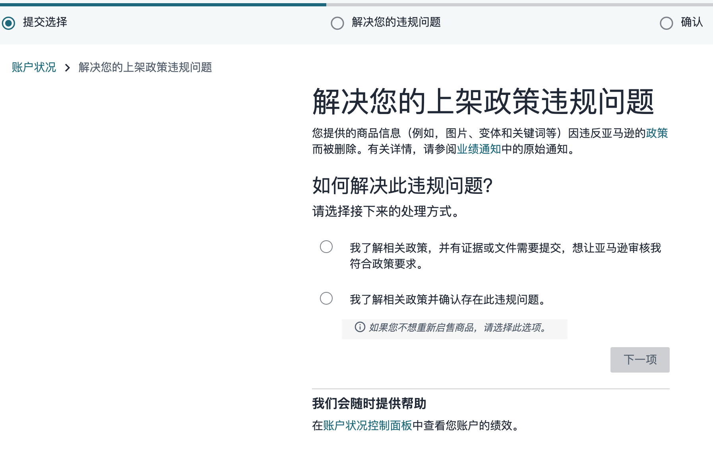Click the 下一项 next button
This screenshot has width=713, height=452.
pos(640,360)
